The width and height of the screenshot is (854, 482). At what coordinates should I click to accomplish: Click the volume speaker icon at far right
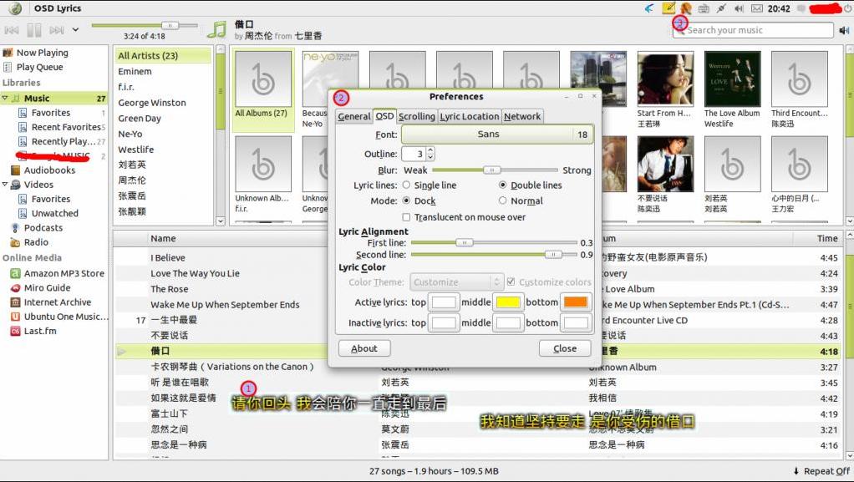point(844,31)
